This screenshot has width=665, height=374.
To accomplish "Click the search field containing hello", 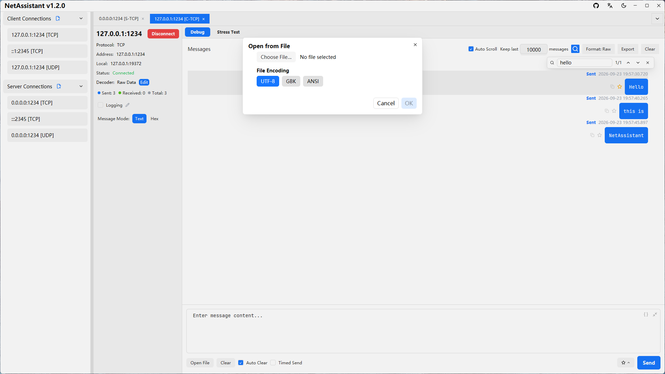I will [584, 63].
